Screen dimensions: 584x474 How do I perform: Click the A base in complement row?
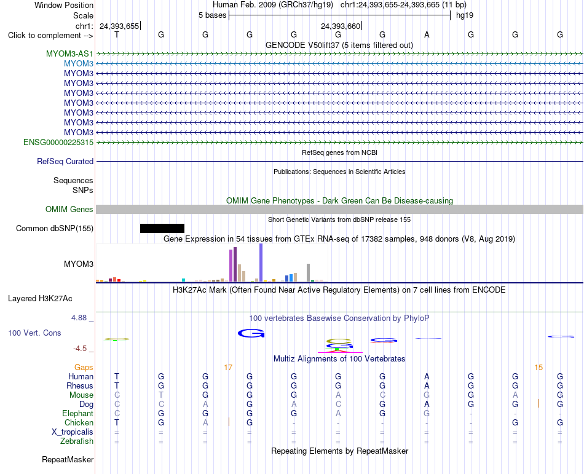[427, 34]
